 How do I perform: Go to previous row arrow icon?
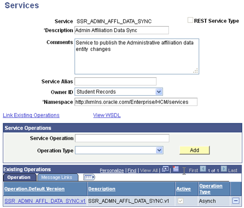[203, 169]
